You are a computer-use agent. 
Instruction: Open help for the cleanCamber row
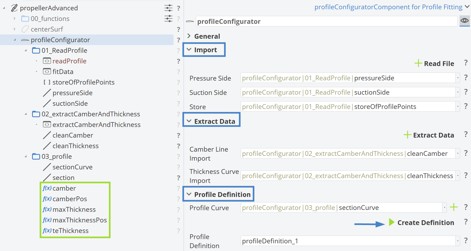[x=179, y=135]
